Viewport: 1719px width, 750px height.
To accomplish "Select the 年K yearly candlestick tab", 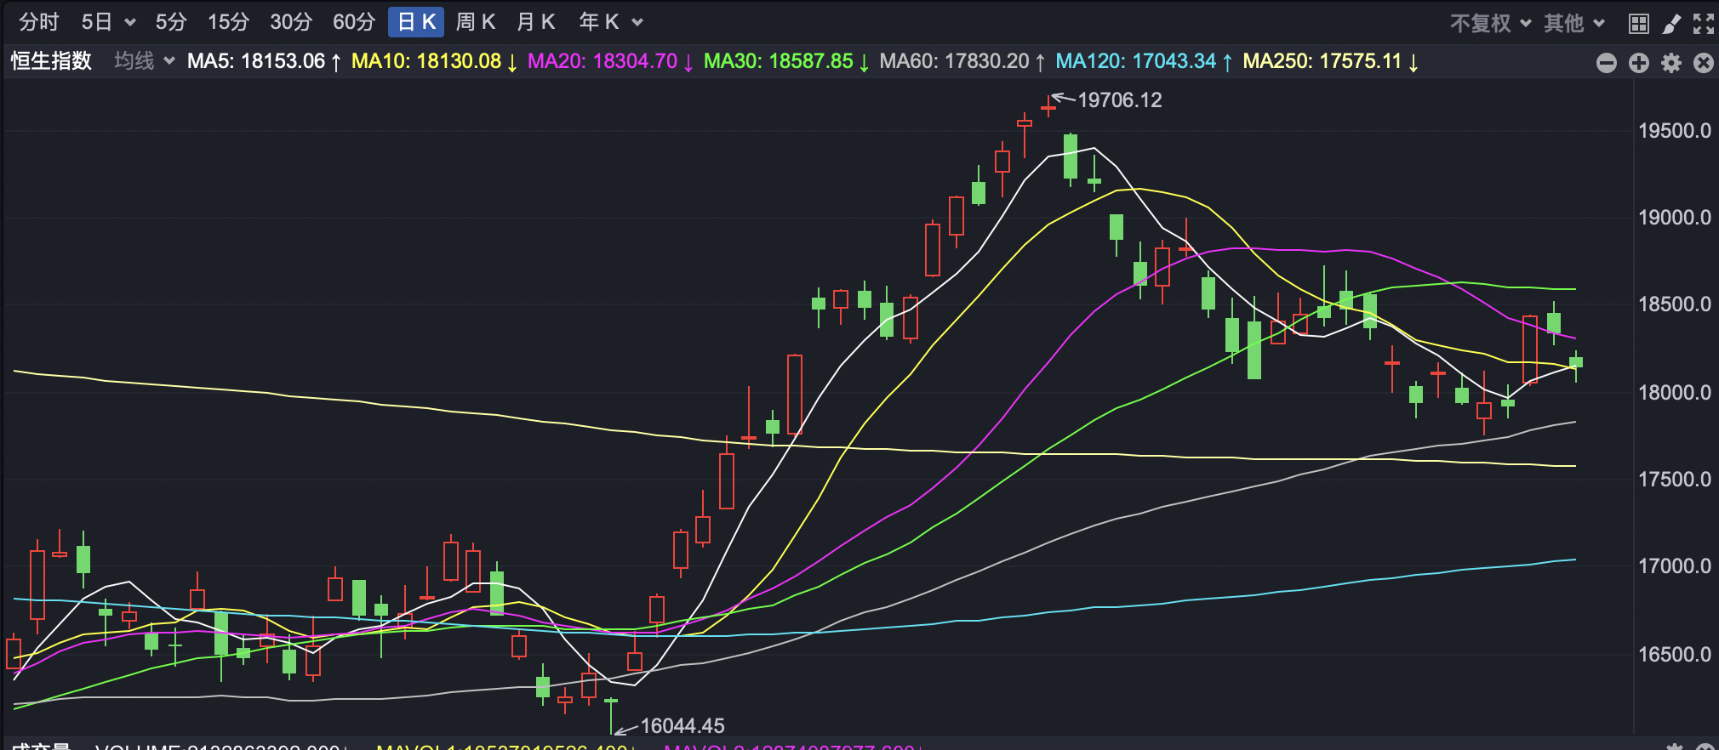I will (599, 22).
